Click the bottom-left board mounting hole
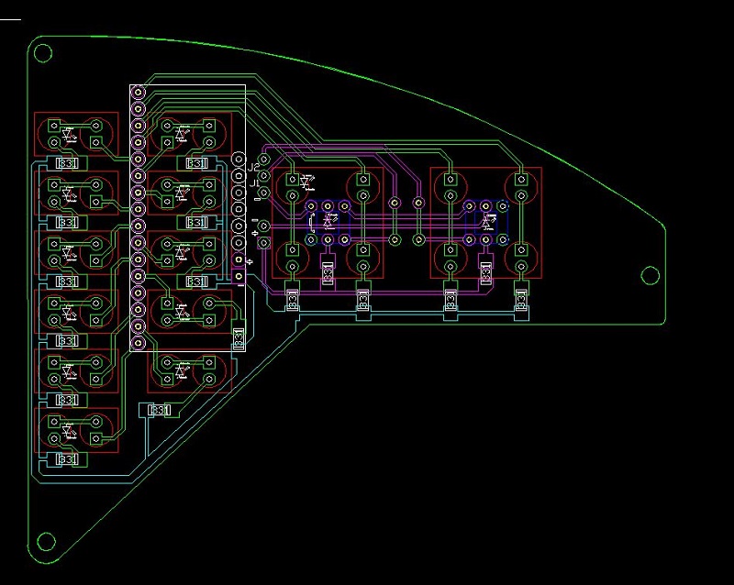The width and height of the screenshot is (734, 585). pyautogui.click(x=46, y=542)
